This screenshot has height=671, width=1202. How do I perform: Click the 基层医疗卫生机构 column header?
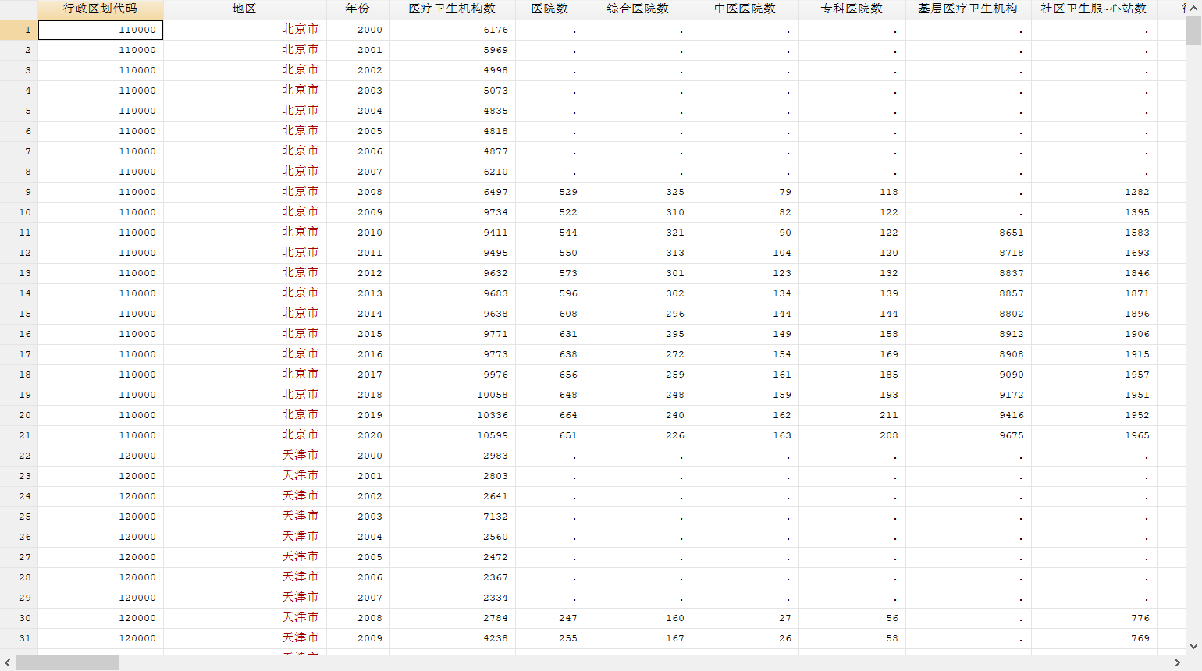pyautogui.click(x=969, y=9)
